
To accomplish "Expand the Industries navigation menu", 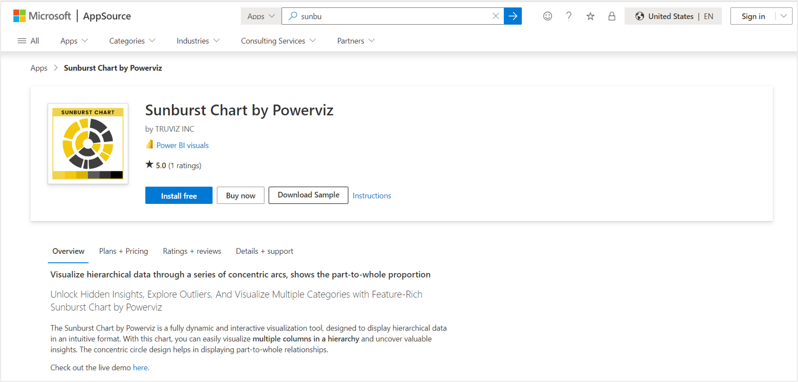I will point(198,41).
